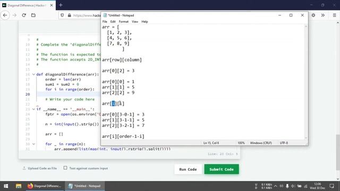Click '[4, 5, 6],' line in Notepad
The image size is (340, 191).
pyautogui.click(x=120, y=38)
